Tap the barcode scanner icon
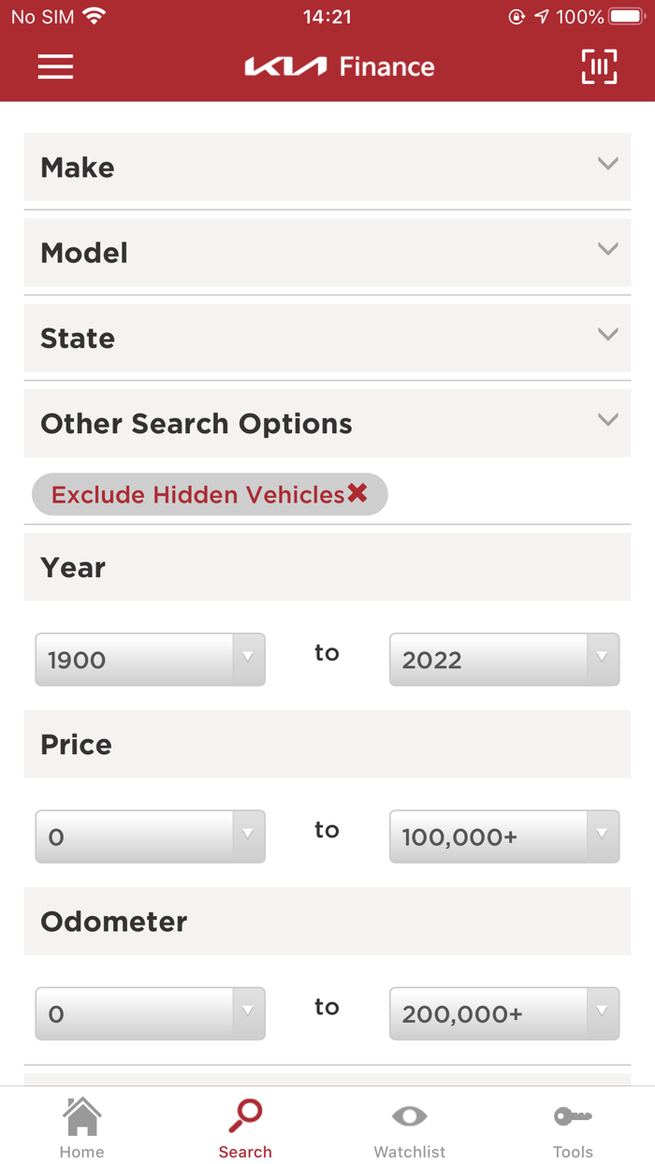This screenshot has height=1164, width=655. pos(599,66)
